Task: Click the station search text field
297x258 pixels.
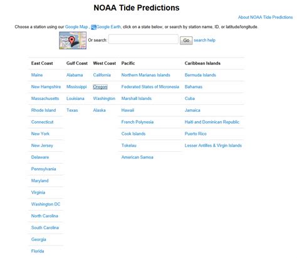Action: coord(143,39)
